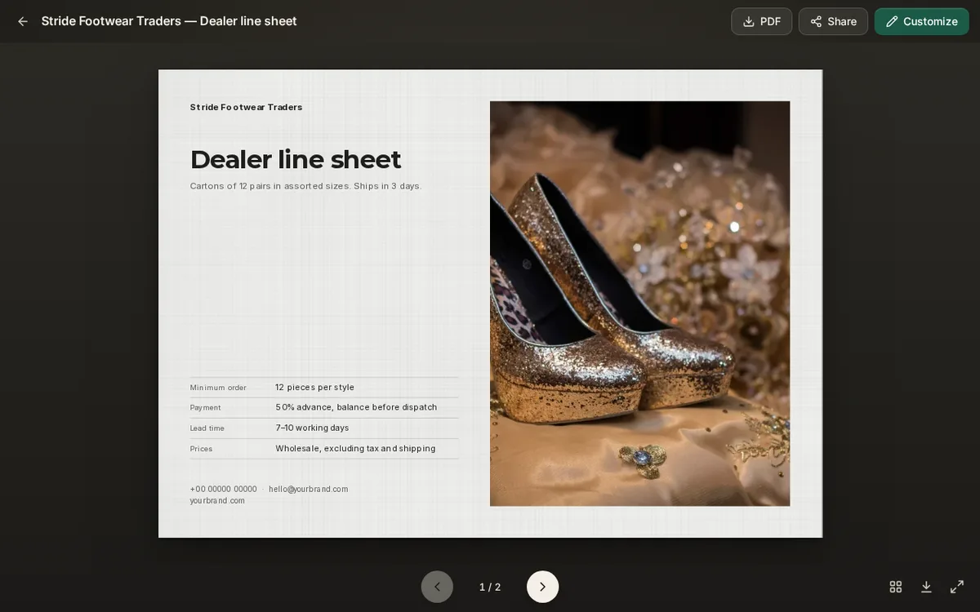The height and width of the screenshot is (612, 980).
Task: Click the 'Lead time' label
Action: tap(207, 428)
